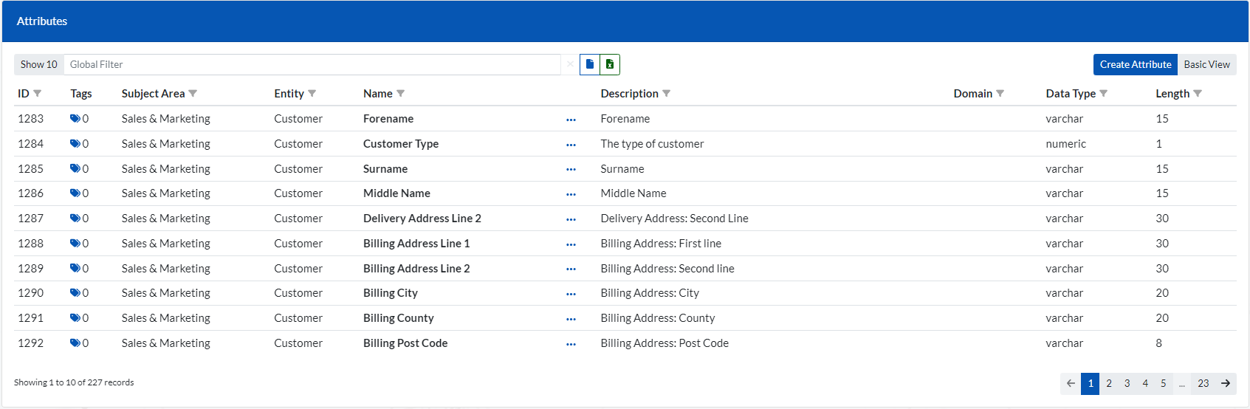The image size is (1250, 409).
Task: Switch the table to Basic View
Action: (1206, 65)
